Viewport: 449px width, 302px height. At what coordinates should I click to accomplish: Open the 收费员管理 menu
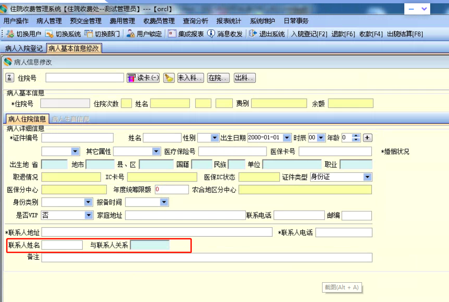159,21
